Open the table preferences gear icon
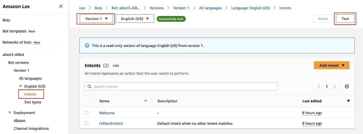 coord(347,87)
